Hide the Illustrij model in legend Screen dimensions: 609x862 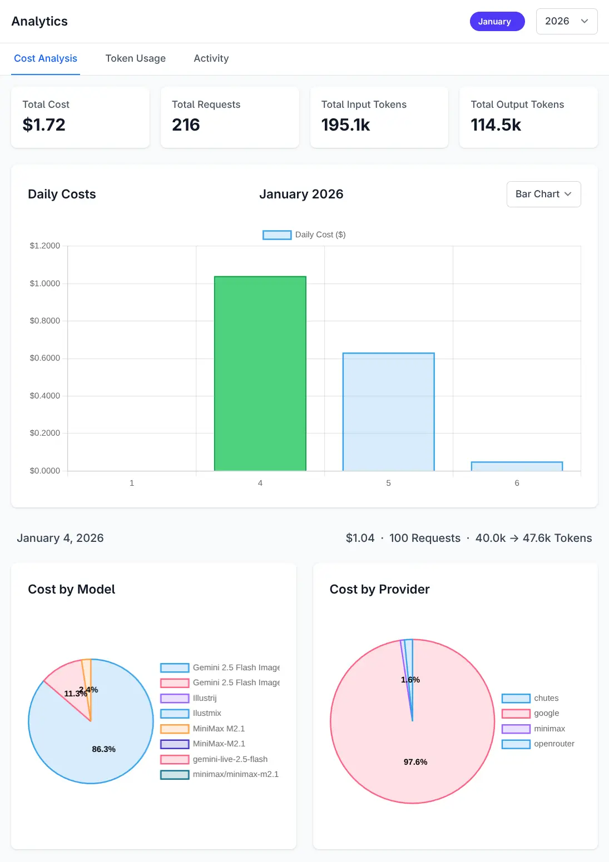click(x=204, y=698)
